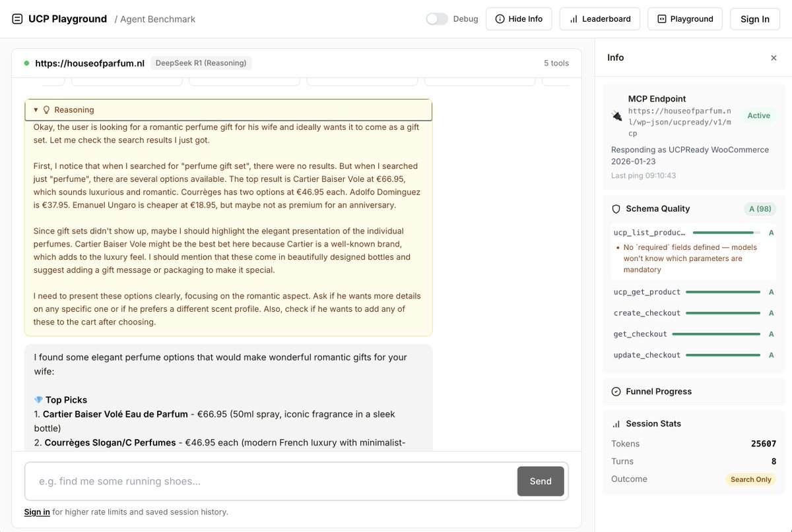Click the DeepSeek R1 (Reasoning) badge
This screenshot has width=792, height=532.
pyautogui.click(x=201, y=63)
